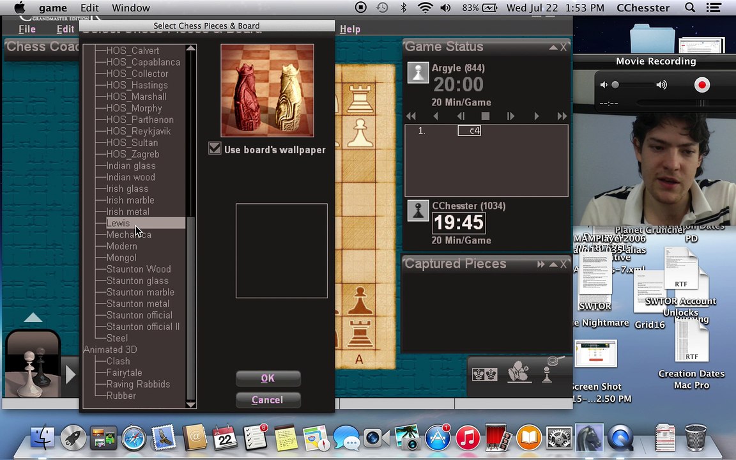The image size is (736, 460).
Task: Click the pawn with magnifier icon
Action: [x=551, y=369]
